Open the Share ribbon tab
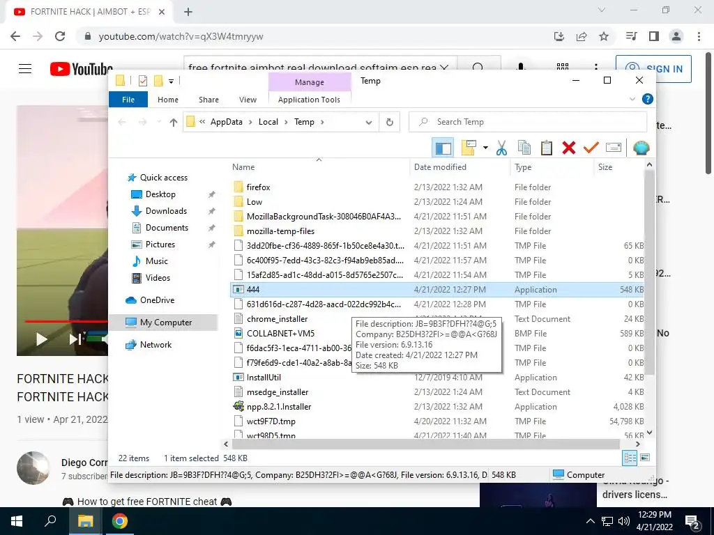The height and width of the screenshot is (535, 714). click(x=208, y=100)
